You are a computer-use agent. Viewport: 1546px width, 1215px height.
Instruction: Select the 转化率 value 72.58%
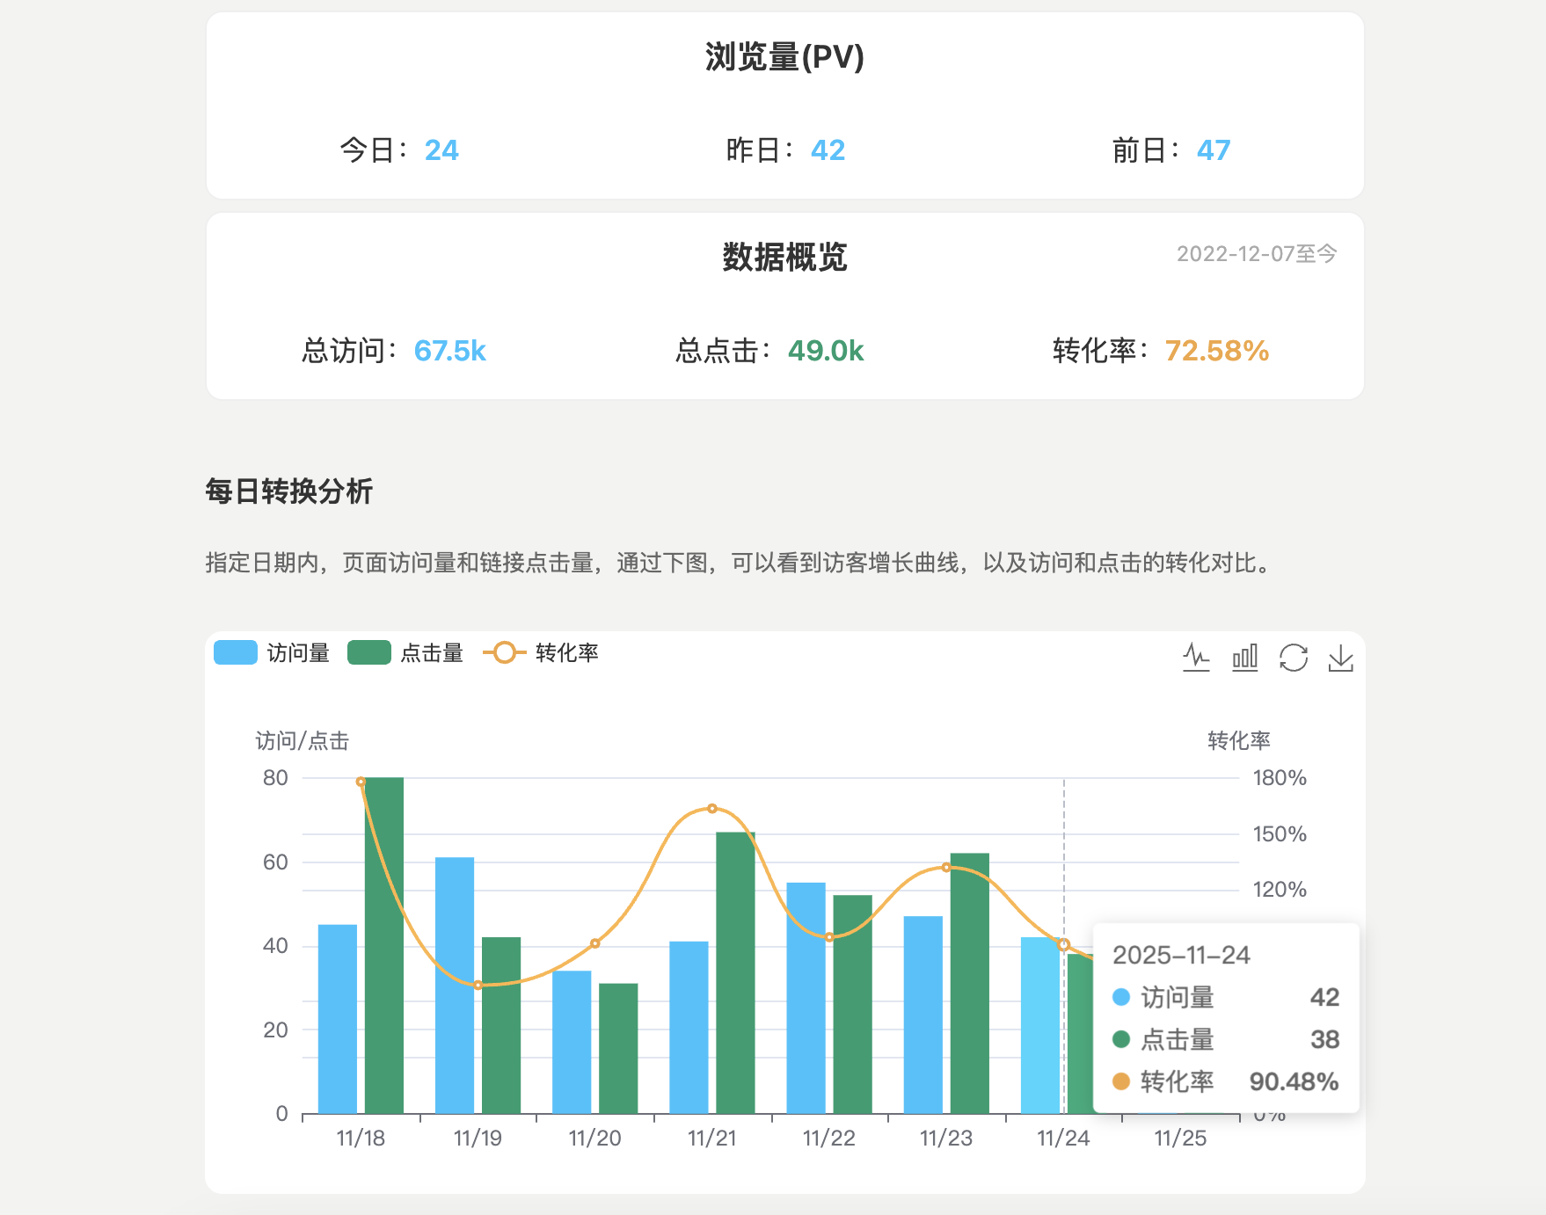point(1216,351)
